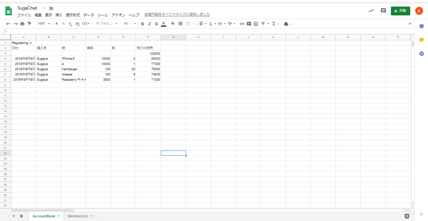Open the activity dashboard trend icon
Screen dimensions: 428x221
[371, 11]
